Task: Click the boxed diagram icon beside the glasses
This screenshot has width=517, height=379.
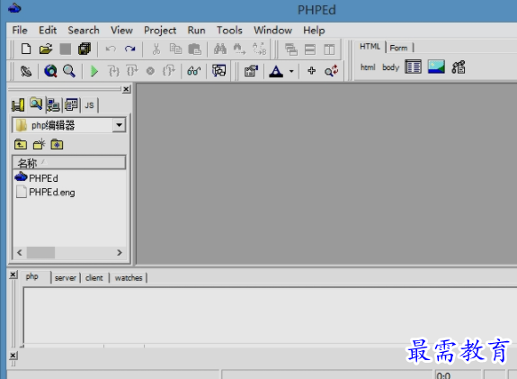Action: tap(218, 70)
